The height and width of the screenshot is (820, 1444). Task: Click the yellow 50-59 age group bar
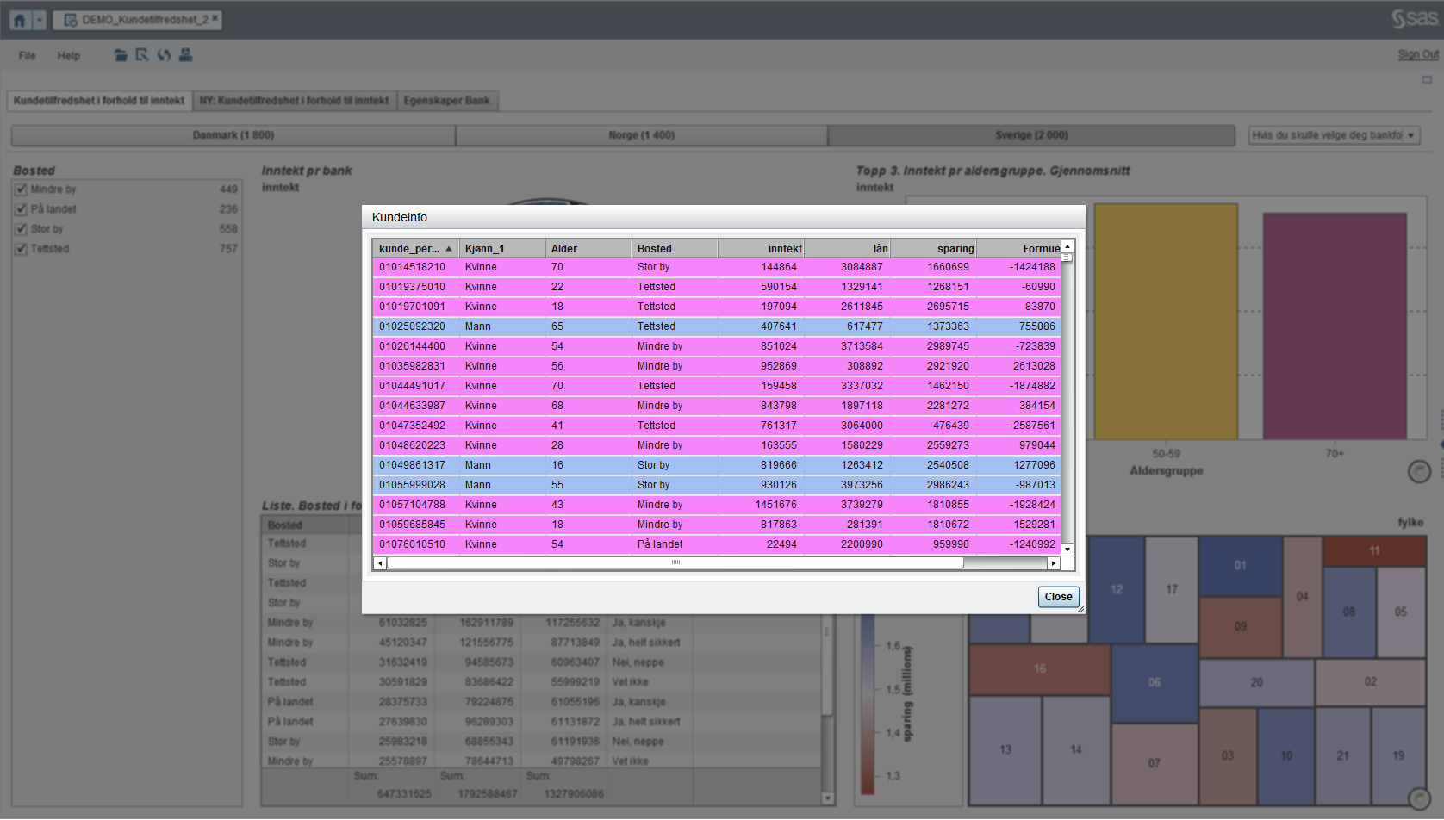(x=1166, y=322)
